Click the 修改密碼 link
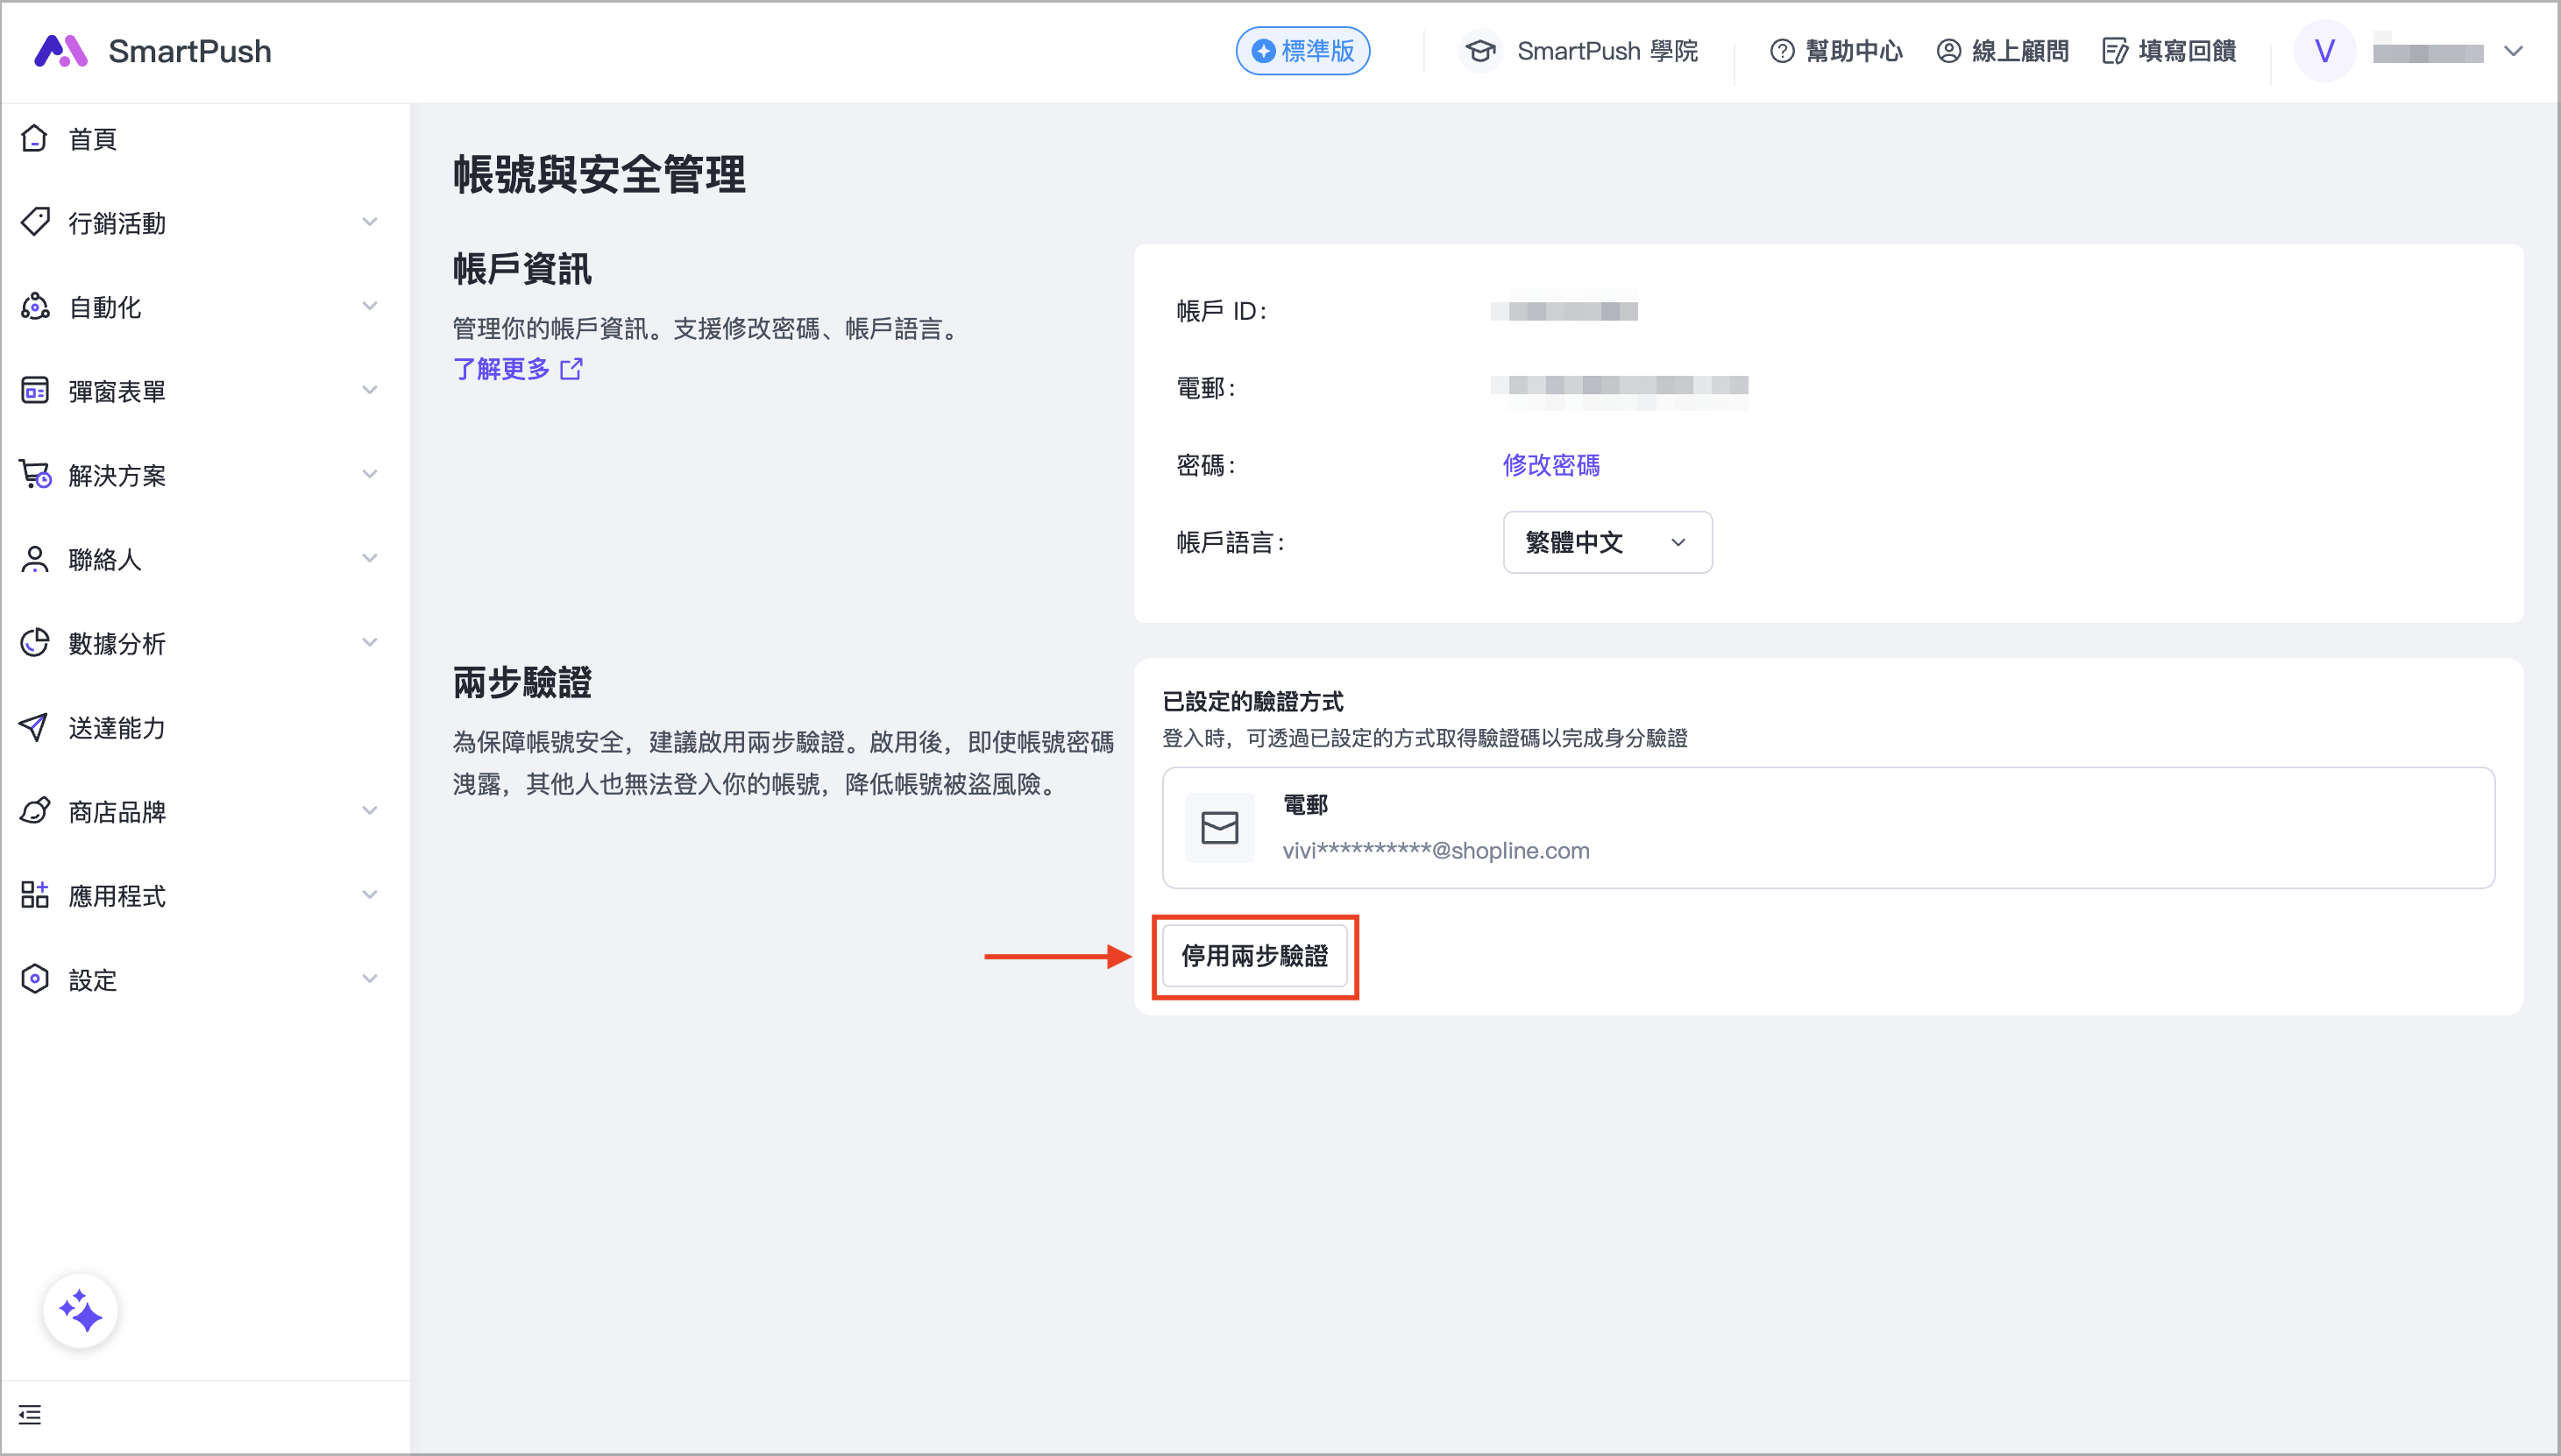 click(x=1550, y=465)
